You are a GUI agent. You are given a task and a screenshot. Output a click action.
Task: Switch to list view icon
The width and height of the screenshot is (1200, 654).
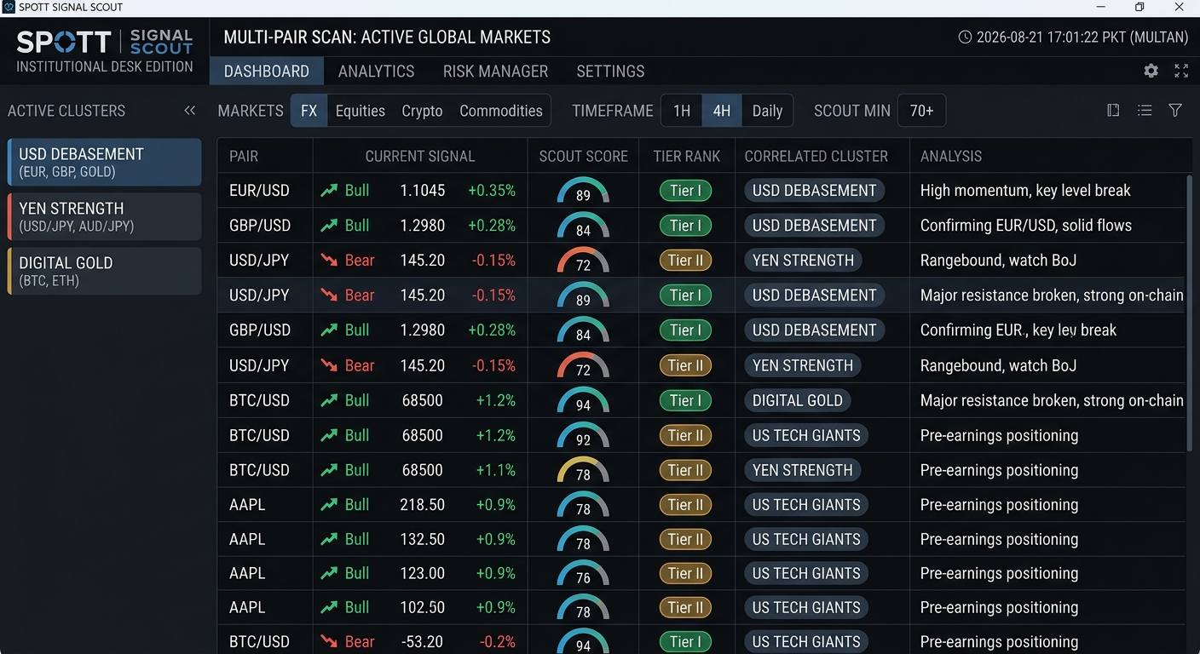(x=1145, y=110)
